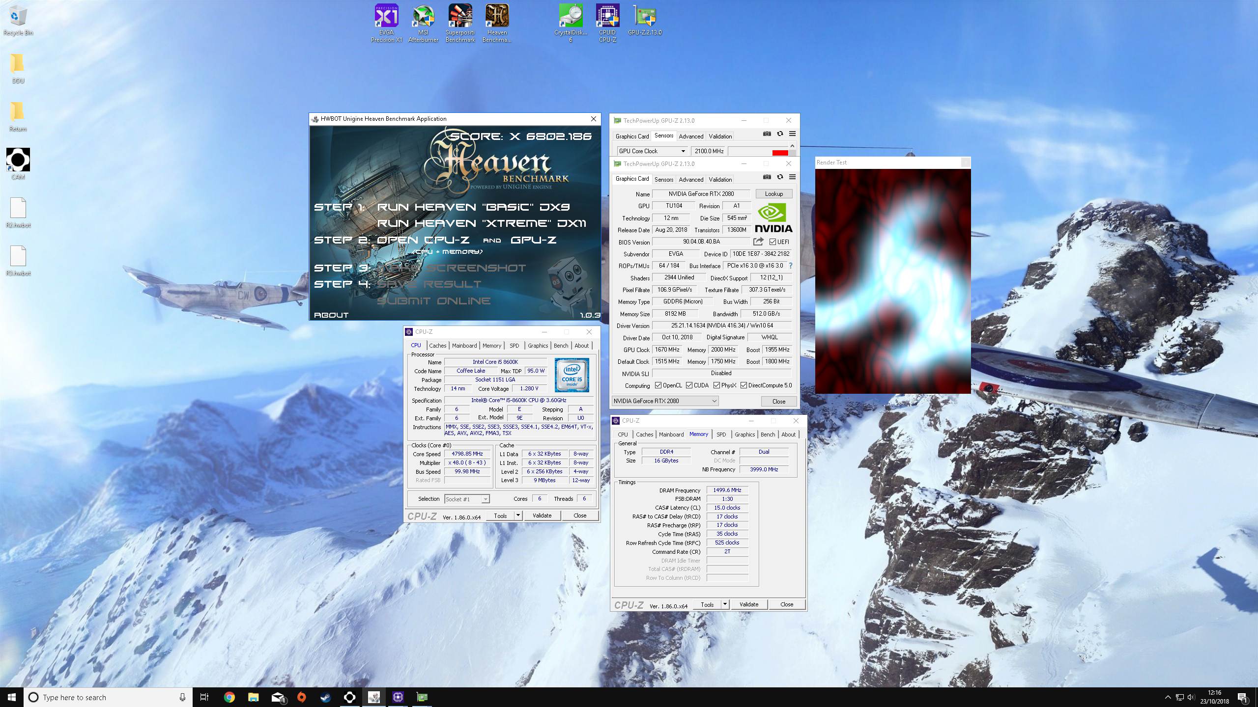Open File Explorer from the taskbar

(253, 697)
